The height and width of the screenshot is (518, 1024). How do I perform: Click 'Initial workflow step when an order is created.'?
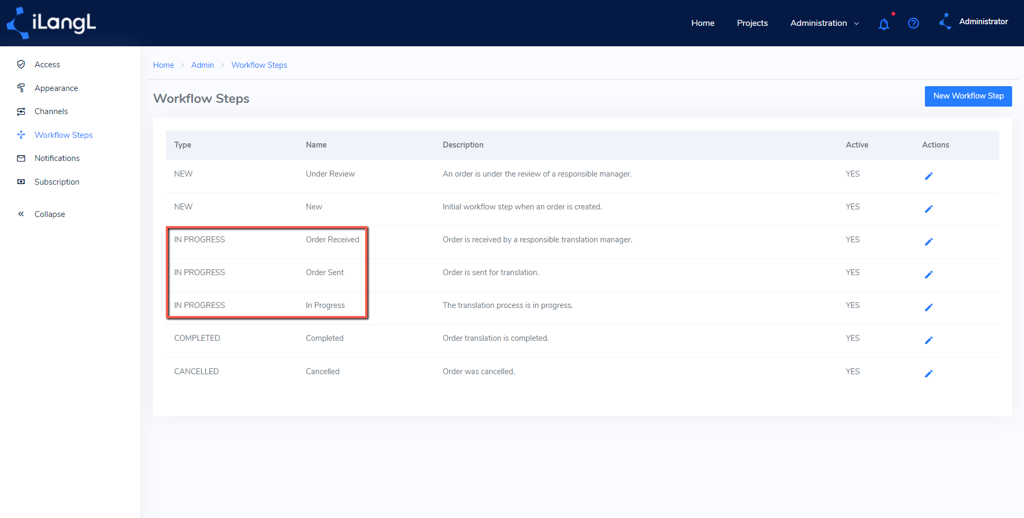pyautogui.click(x=523, y=207)
